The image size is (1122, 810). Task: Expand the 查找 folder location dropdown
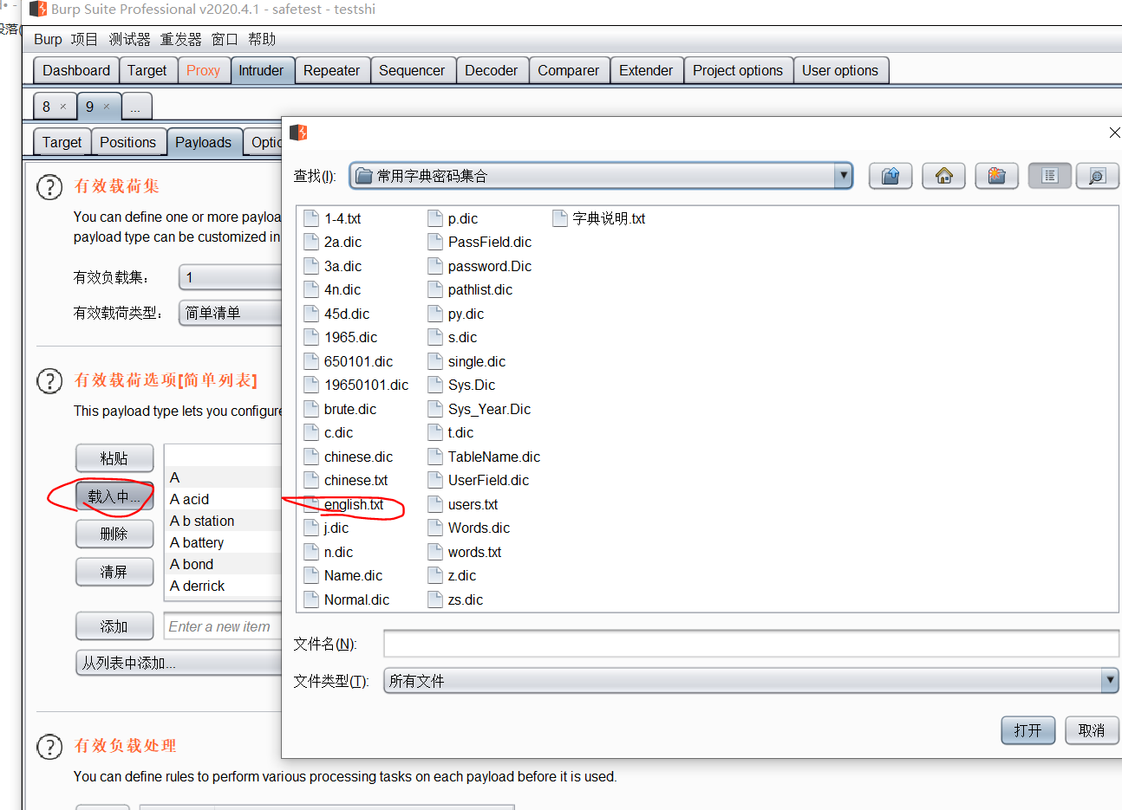click(x=843, y=176)
